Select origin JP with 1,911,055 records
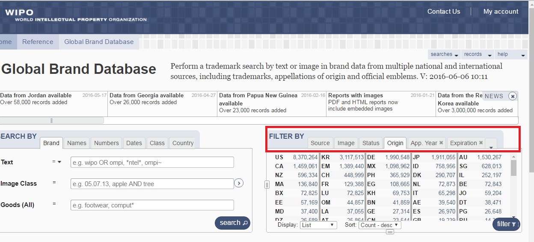Screen dimensions: 534x242 (x=434, y=157)
